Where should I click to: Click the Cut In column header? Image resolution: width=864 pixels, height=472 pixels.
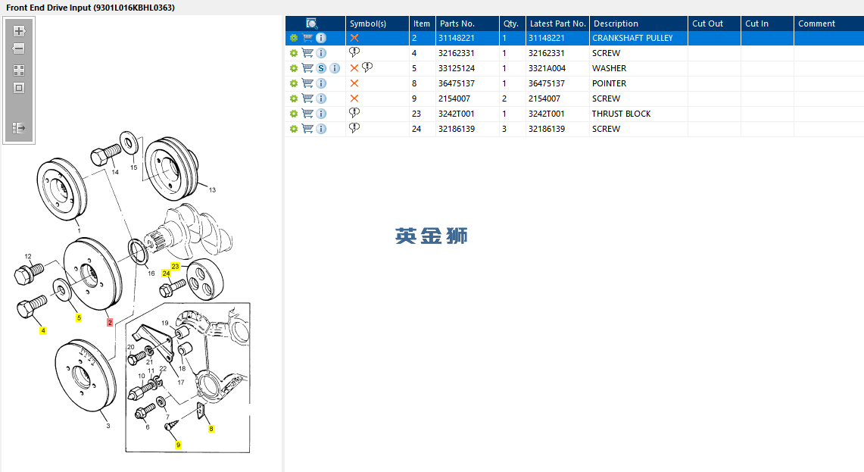[x=768, y=23]
